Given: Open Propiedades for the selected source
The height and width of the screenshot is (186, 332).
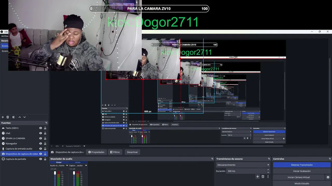Looking at the screenshot, I should pos(96,152).
